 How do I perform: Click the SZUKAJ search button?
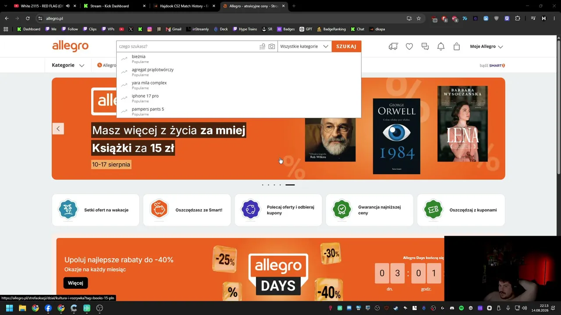[x=346, y=46]
